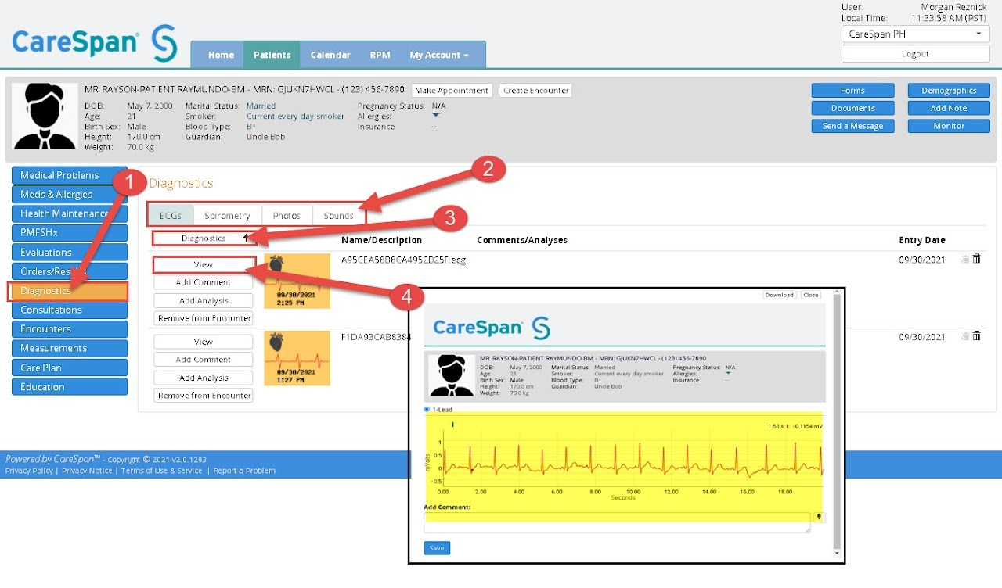
Task: Click Report a Problem footer link
Action: [244, 471]
